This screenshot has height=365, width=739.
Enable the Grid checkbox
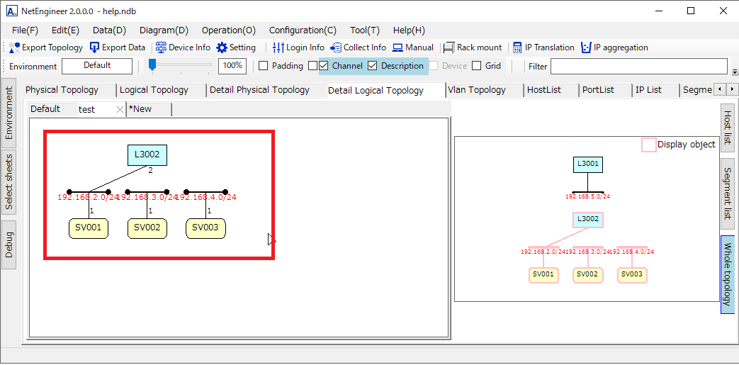477,66
